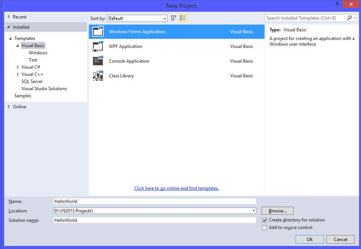Expand the Online section
This screenshot has width=361, height=249.
tap(9, 106)
